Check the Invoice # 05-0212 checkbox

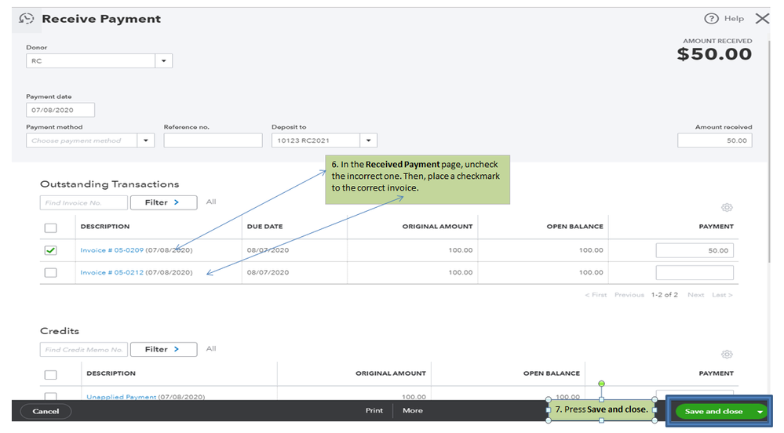(51, 272)
